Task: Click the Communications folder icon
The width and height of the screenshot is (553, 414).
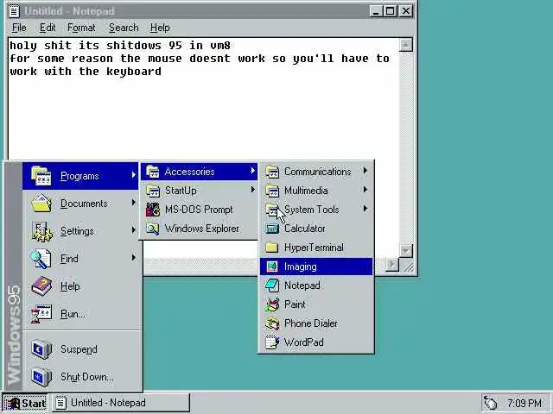Action: coord(272,172)
